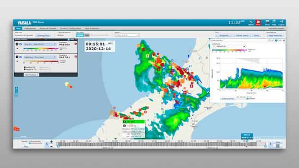
Task: Enable the Autohide Header checkbox
Action: 267,28
